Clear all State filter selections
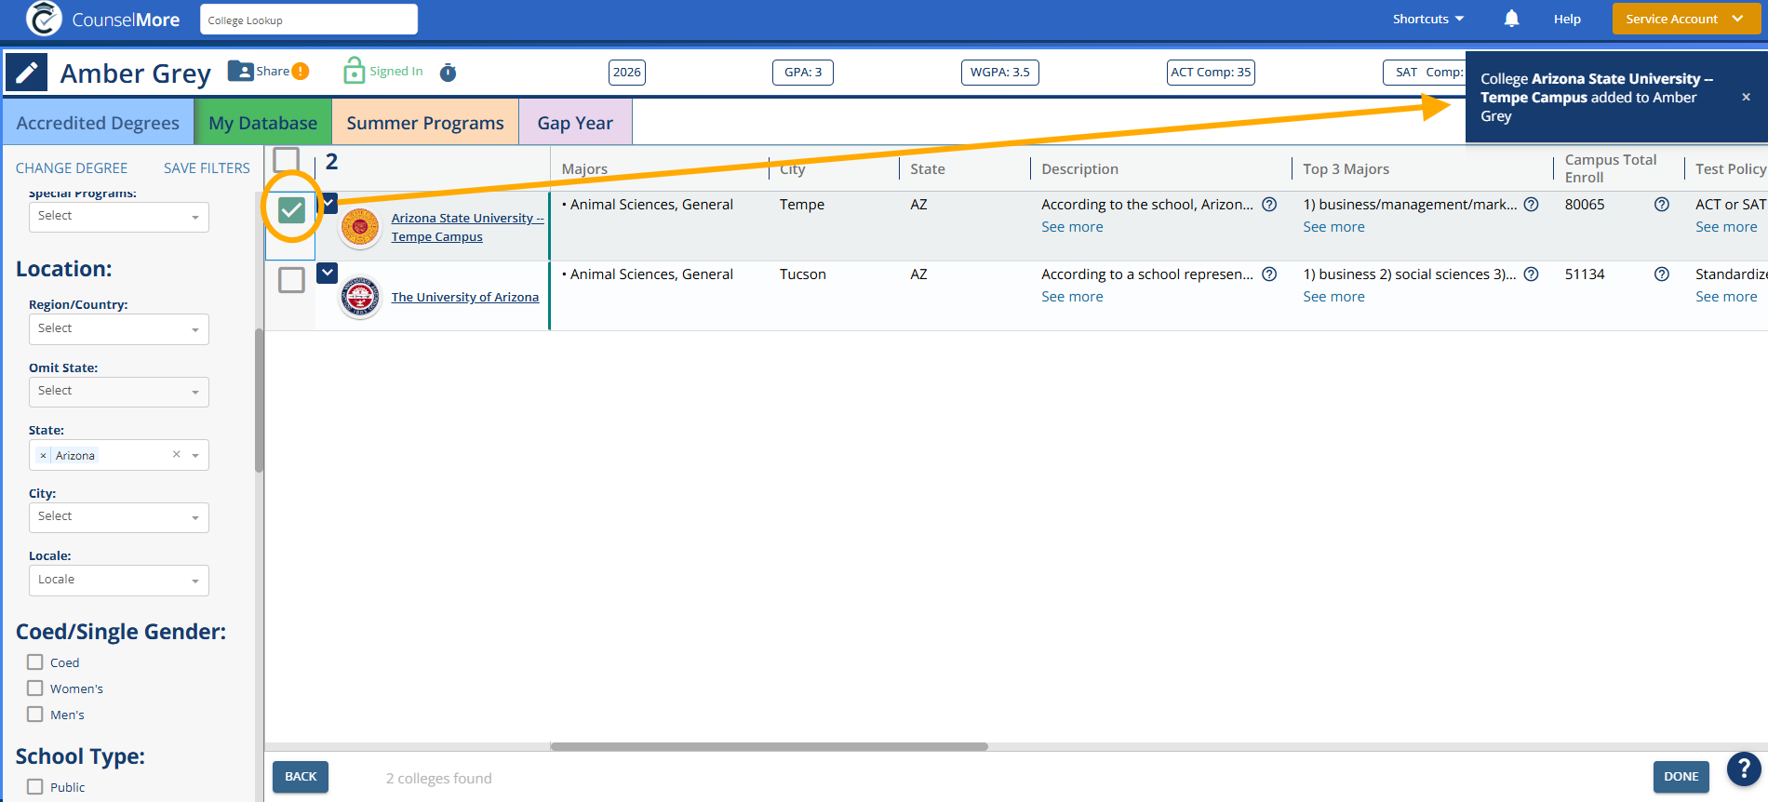 coord(176,454)
